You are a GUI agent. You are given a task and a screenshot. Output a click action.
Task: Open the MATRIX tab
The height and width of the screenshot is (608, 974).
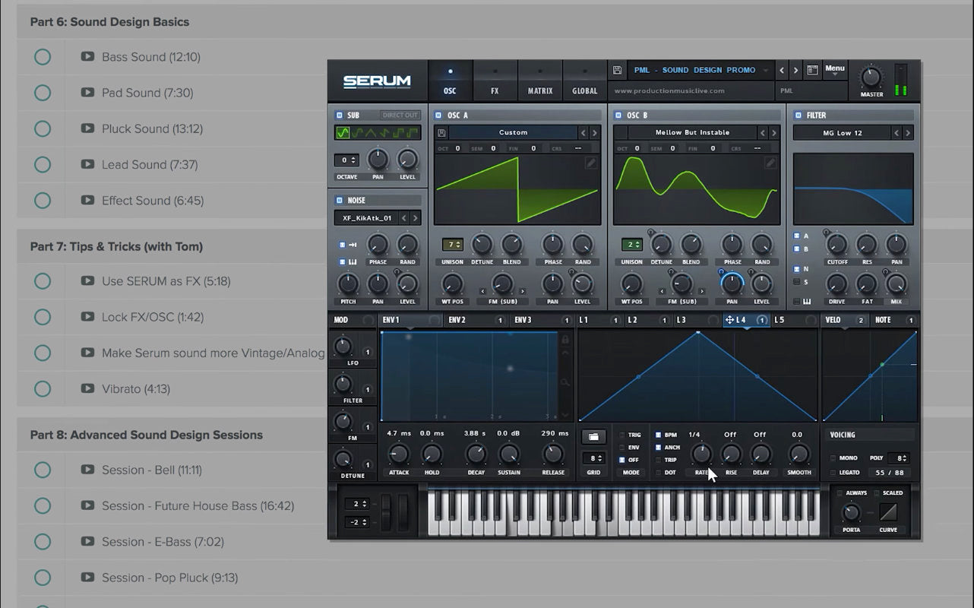click(x=540, y=90)
